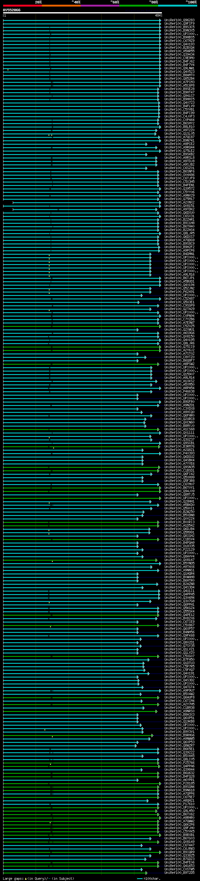Select hit label UniRef100_B8LR10
The width and height of the screenshot is (200, 881).
[x=179, y=127]
